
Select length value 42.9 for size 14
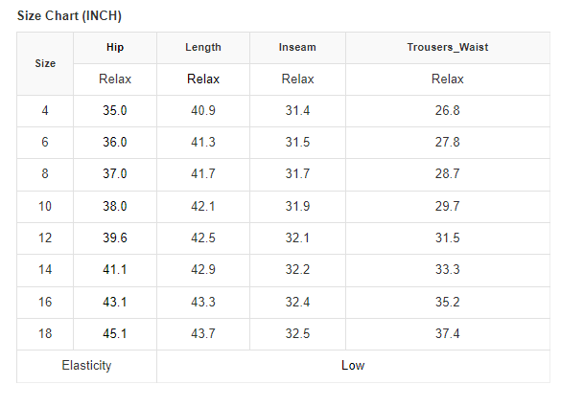(x=203, y=269)
